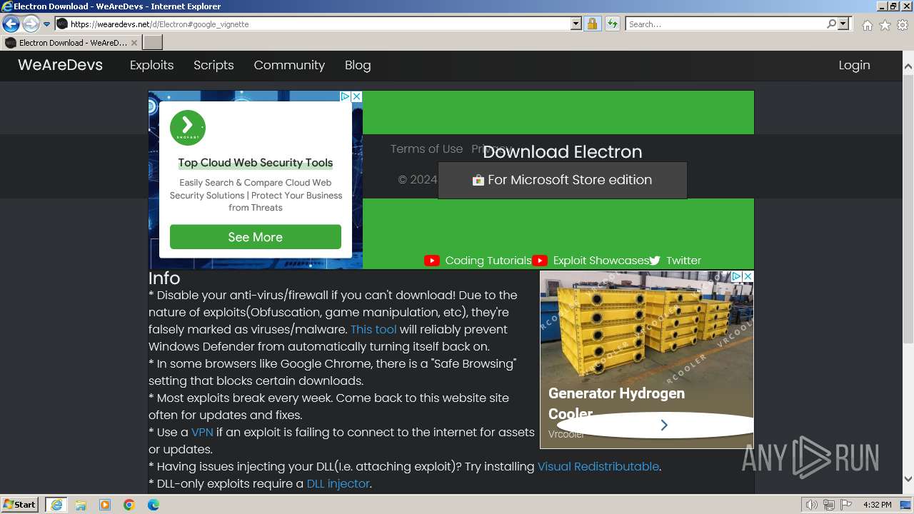Image resolution: width=914 pixels, height=514 pixels.
Task: Click the volume speaker tray icon
Action: click(x=811, y=505)
